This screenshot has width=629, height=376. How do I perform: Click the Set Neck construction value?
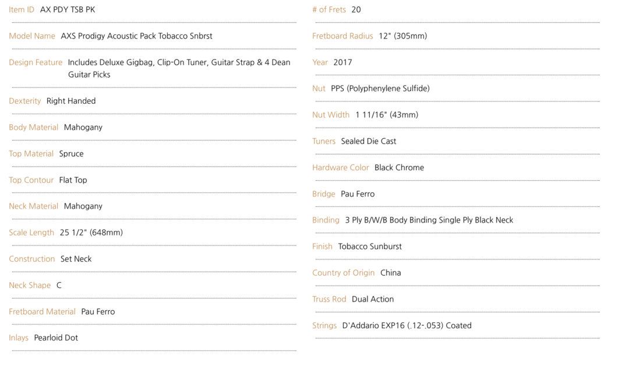pyautogui.click(x=76, y=259)
